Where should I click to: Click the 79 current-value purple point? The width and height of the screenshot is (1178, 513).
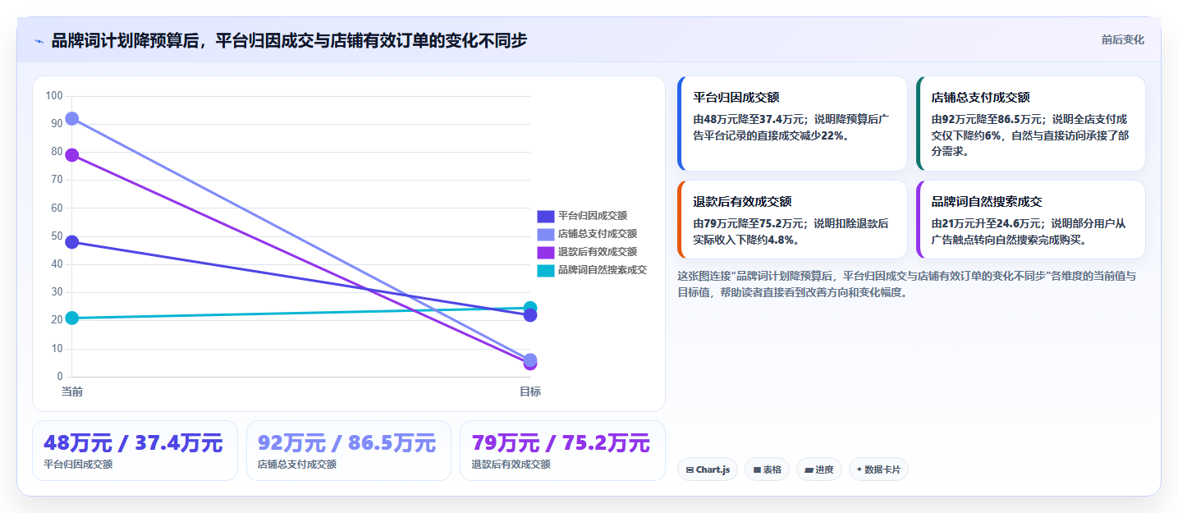[x=72, y=155]
